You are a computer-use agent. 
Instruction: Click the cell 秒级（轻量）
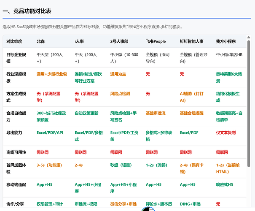[121, 165]
